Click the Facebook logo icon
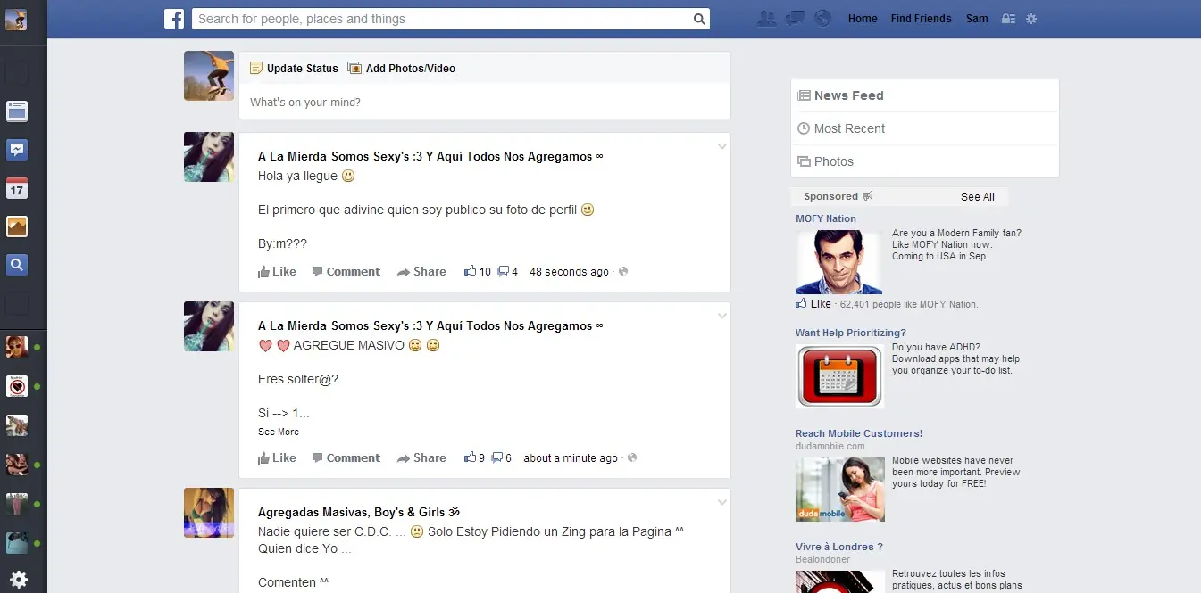The width and height of the screenshot is (1201, 593). click(x=174, y=19)
